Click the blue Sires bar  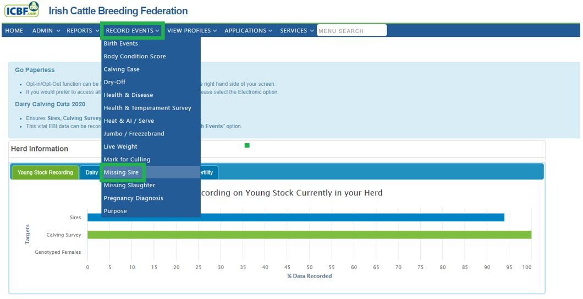tap(295, 218)
